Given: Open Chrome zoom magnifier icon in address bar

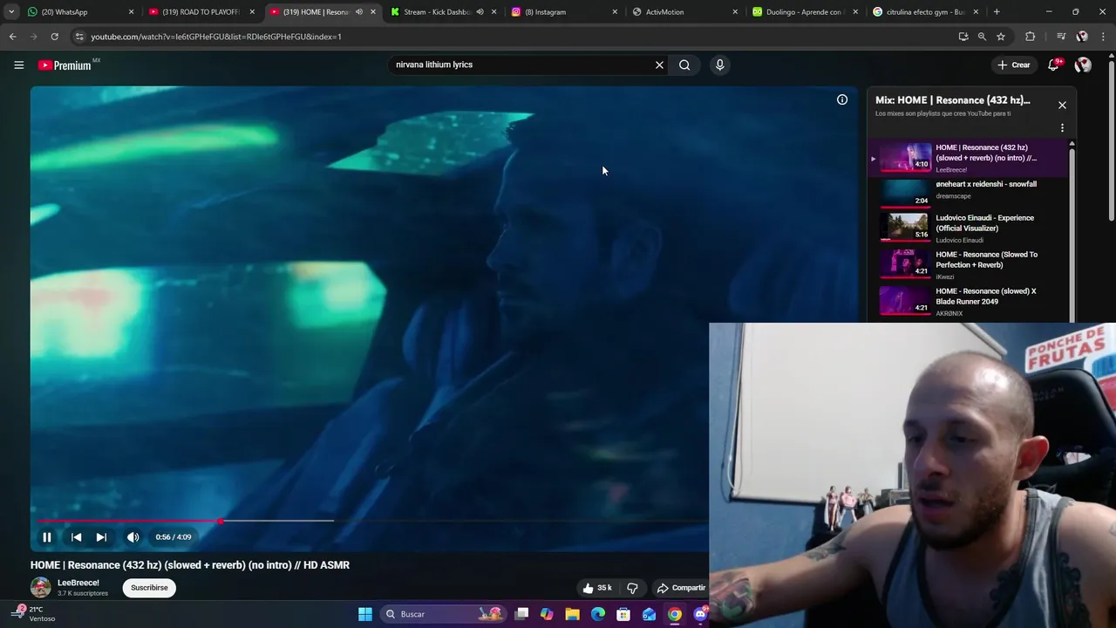Looking at the screenshot, I should coord(982,37).
